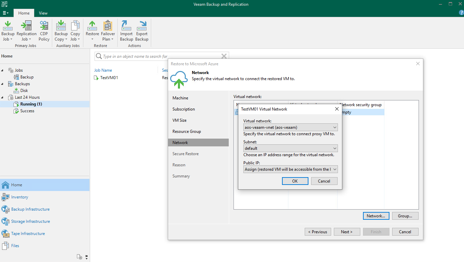Screen dimensions: 464x262
Task: Select the Success tree item
Action: pyautogui.click(x=27, y=111)
